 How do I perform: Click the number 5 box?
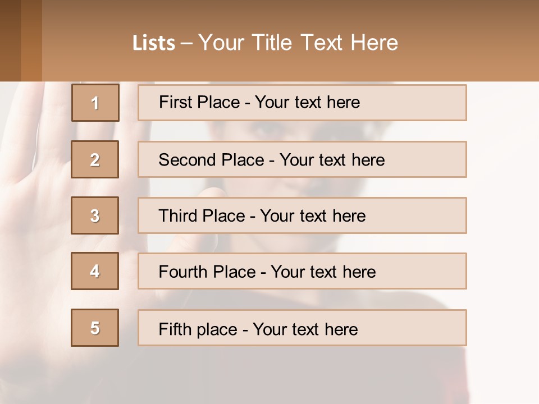(x=95, y=328)
